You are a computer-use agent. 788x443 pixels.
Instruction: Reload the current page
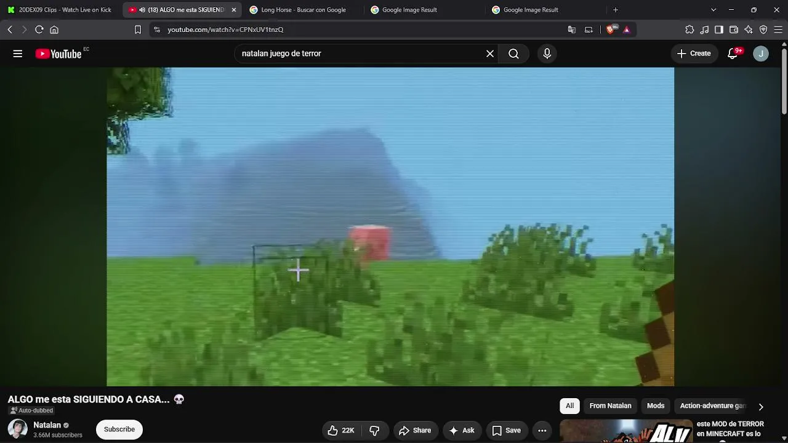(x=39, y=30)
